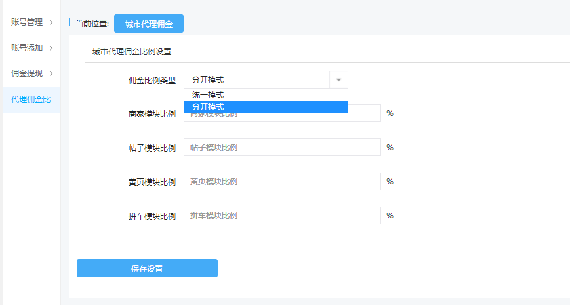The image size is (570, 305).
Task: Click the 当前位置 label text
Action: (92, 24)
